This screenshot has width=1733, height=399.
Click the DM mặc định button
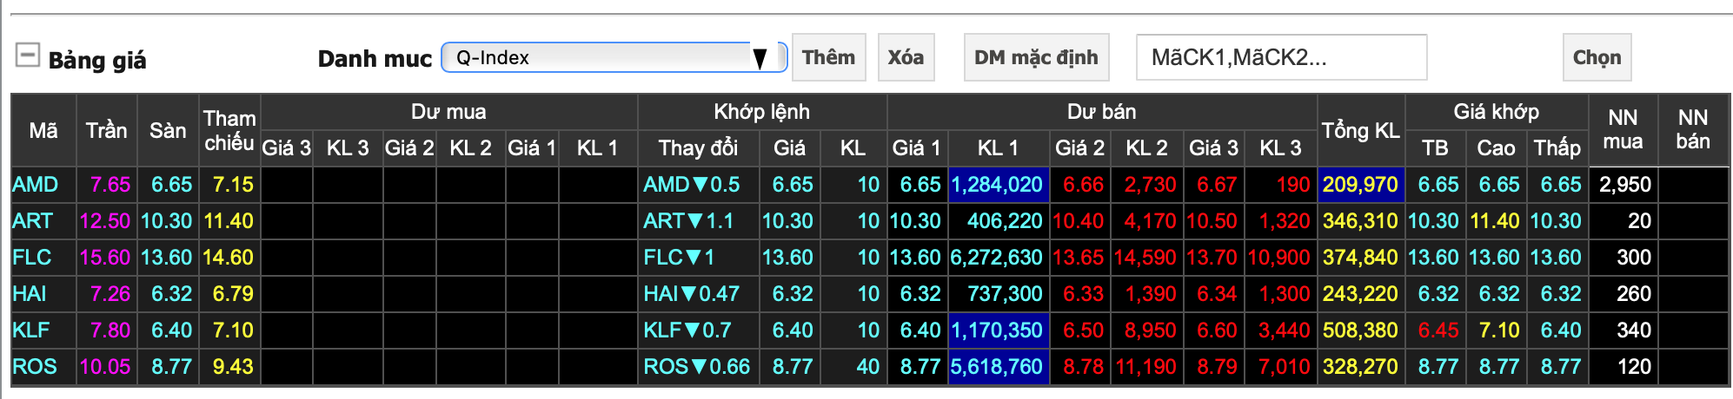pos(1036,57)
